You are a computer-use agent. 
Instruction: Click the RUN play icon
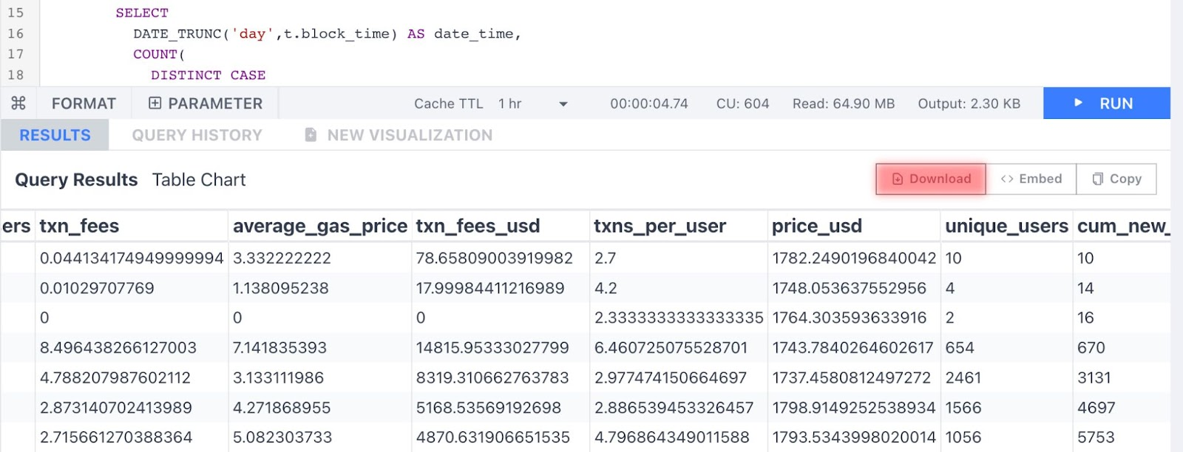tap(1078, 103)
